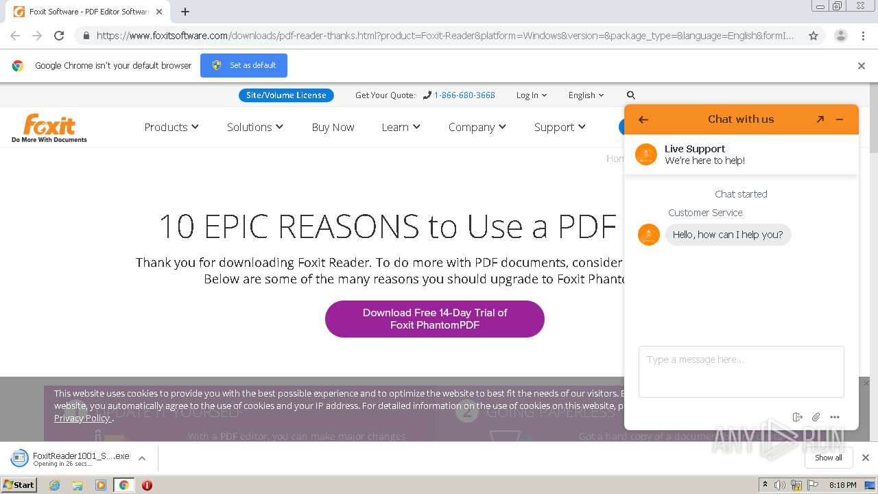Image resolution: width=878 pixels, height=494 pixels.
Task: Click the red Opera icon in taskbar
Action: pyautogui.click(x=147, y=485)
